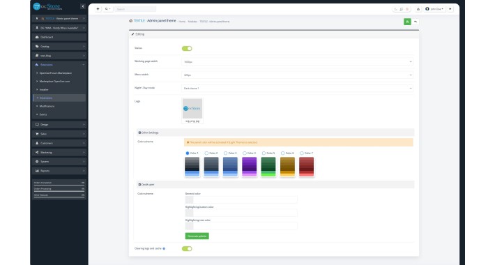Click the news_blog icon in sidebar

click(x=37, y=56)
